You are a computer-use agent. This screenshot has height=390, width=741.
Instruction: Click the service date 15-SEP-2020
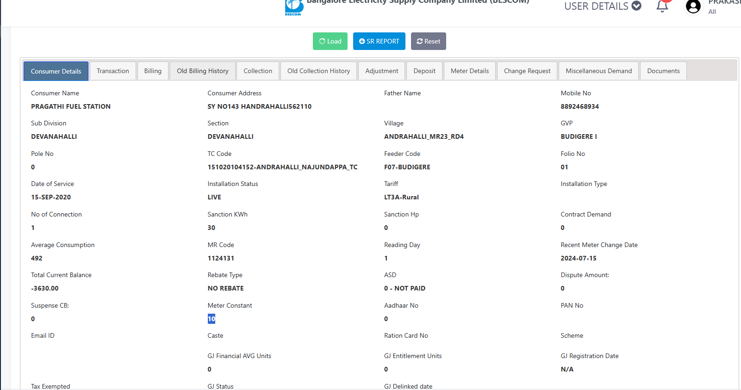point(51,197)
